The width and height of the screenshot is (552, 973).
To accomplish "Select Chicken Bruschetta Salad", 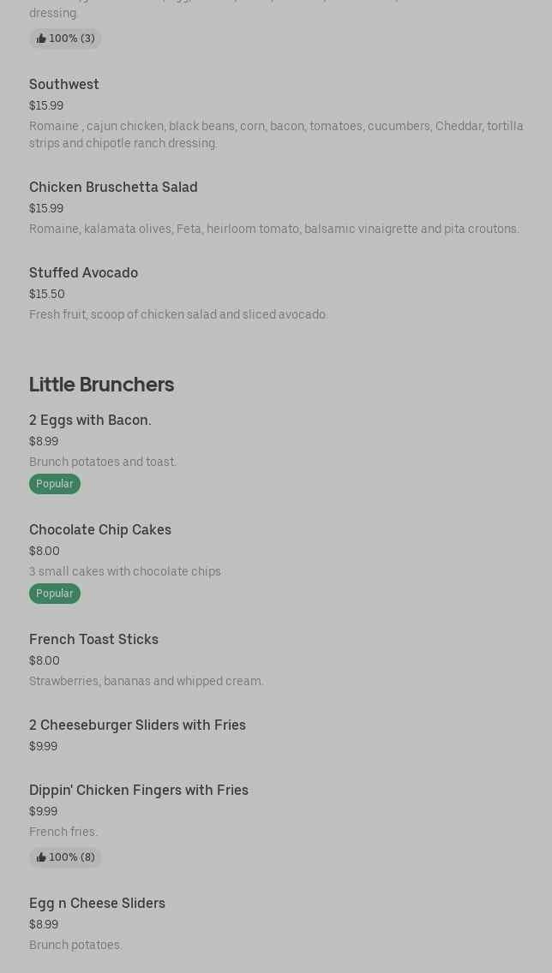I will (x=113, y=187).
